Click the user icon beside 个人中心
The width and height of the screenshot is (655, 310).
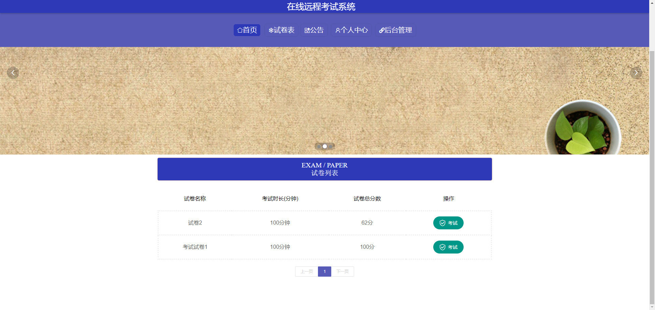click(x=338, y=30)
